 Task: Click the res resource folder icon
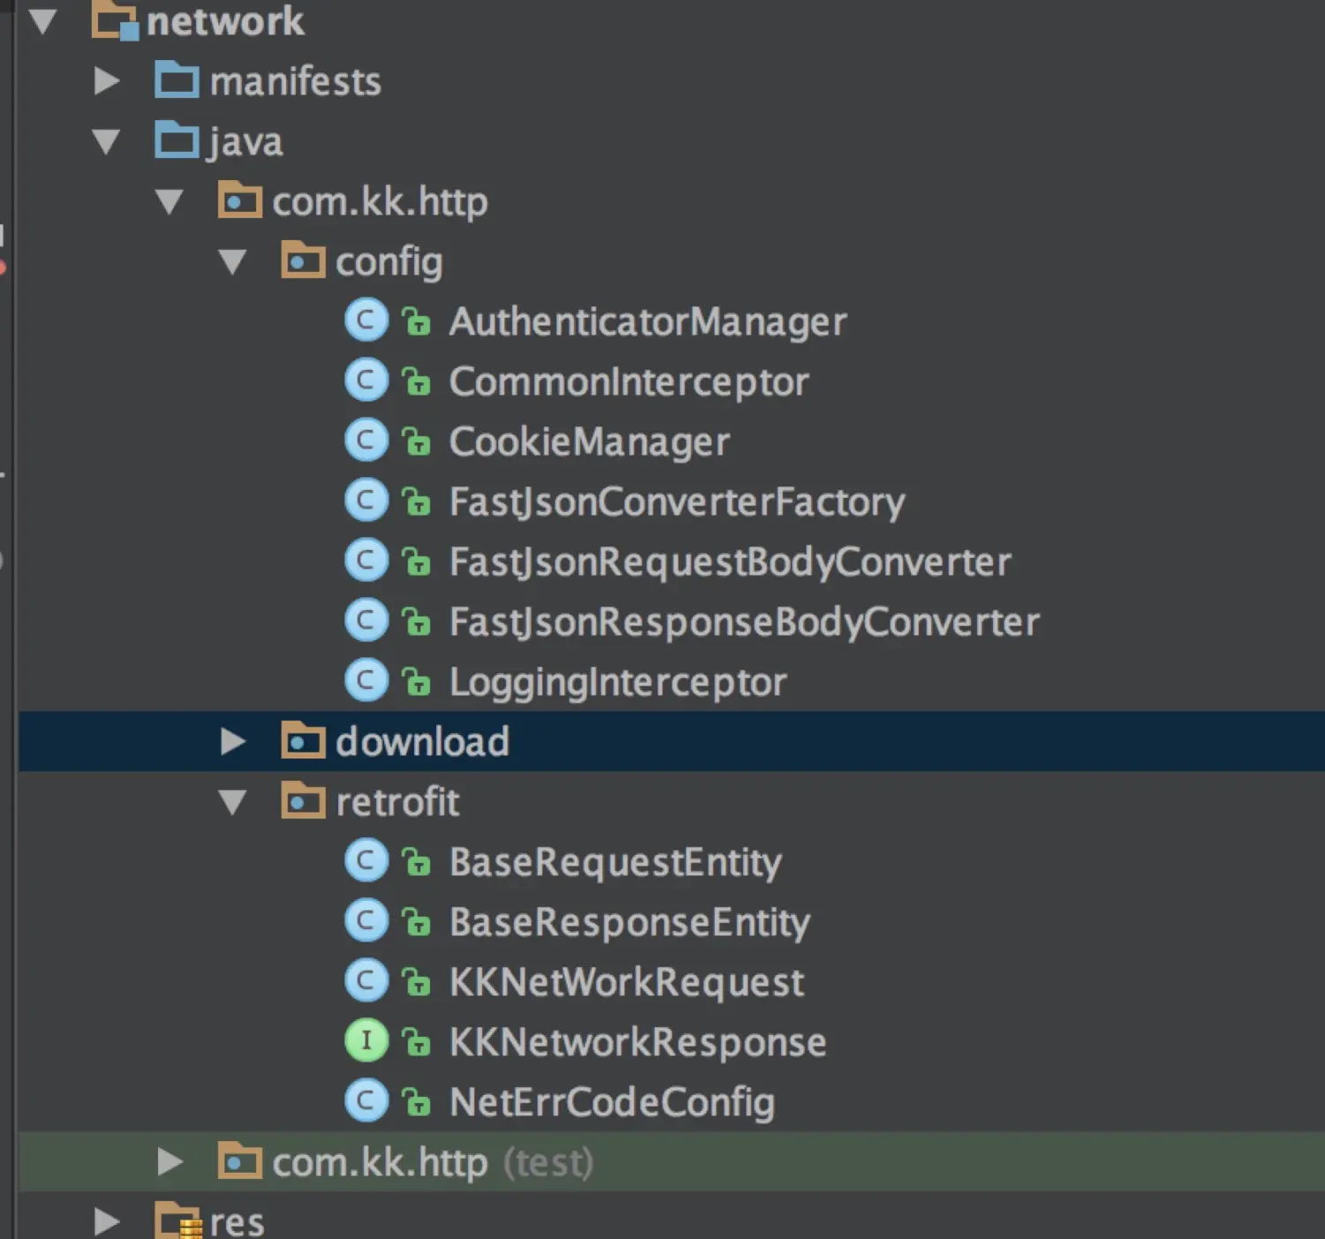coord(178,1222)
